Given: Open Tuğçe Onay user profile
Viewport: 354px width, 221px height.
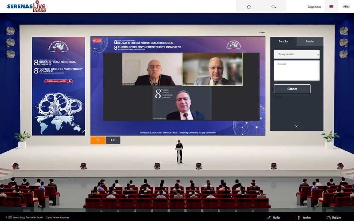Looking at the screenshot, I should point(314,7).
